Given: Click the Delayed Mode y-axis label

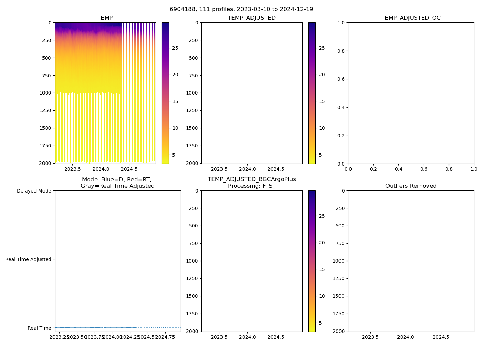Looking at the screenshot, I should coord(34,191).
